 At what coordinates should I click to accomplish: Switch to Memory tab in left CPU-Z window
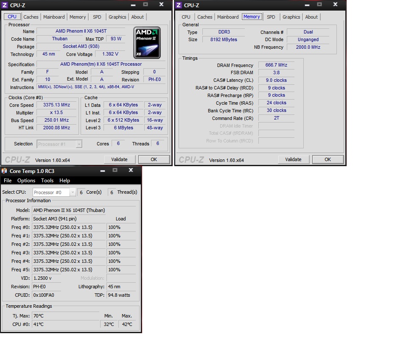[x=78, y=17]
